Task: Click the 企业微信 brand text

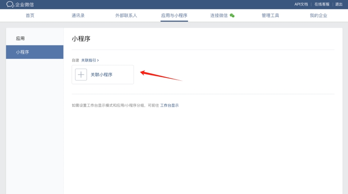Action: click(24, 4)
